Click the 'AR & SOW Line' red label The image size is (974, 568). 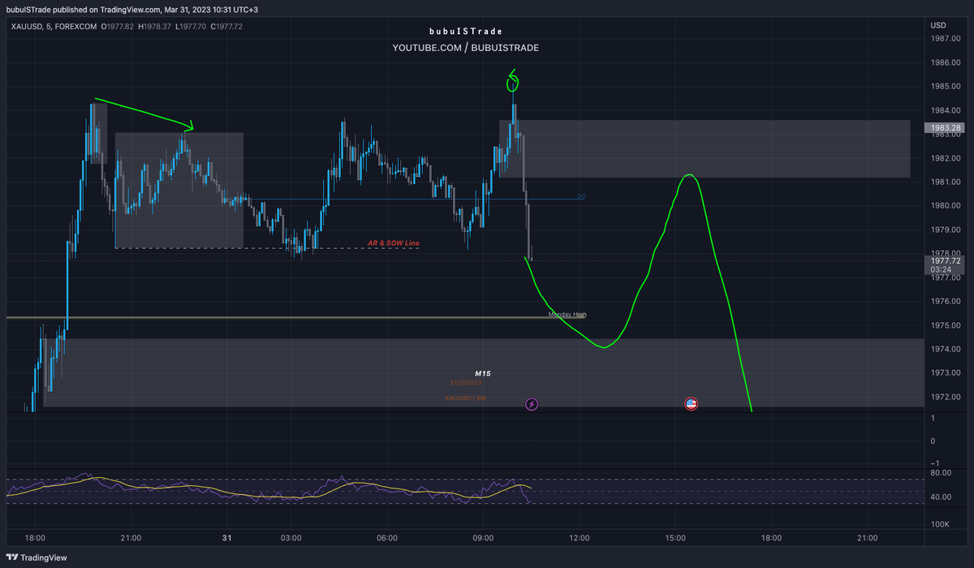coord(393,243)
